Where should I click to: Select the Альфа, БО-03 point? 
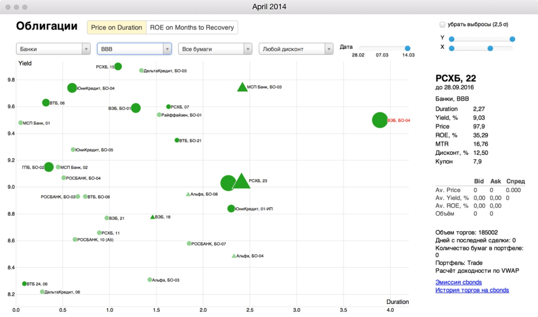coord(150,280)
